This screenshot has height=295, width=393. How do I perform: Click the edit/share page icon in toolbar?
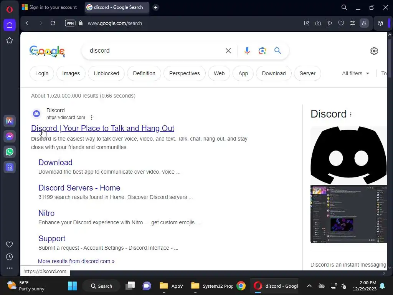[307, 23]
